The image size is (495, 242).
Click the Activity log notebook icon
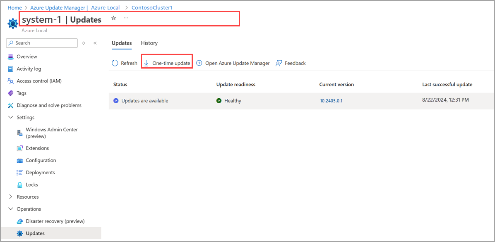[11, 69]
